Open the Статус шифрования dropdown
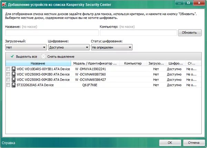The image size is (207, 148). click(112, 47)
